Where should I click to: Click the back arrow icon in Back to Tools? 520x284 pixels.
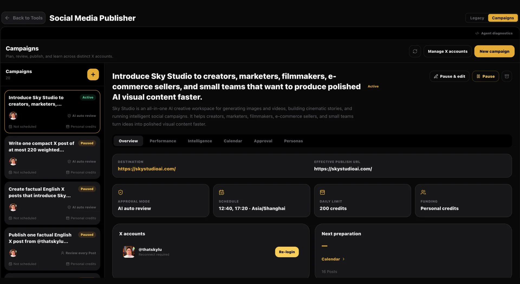click(x=7, y=18)
